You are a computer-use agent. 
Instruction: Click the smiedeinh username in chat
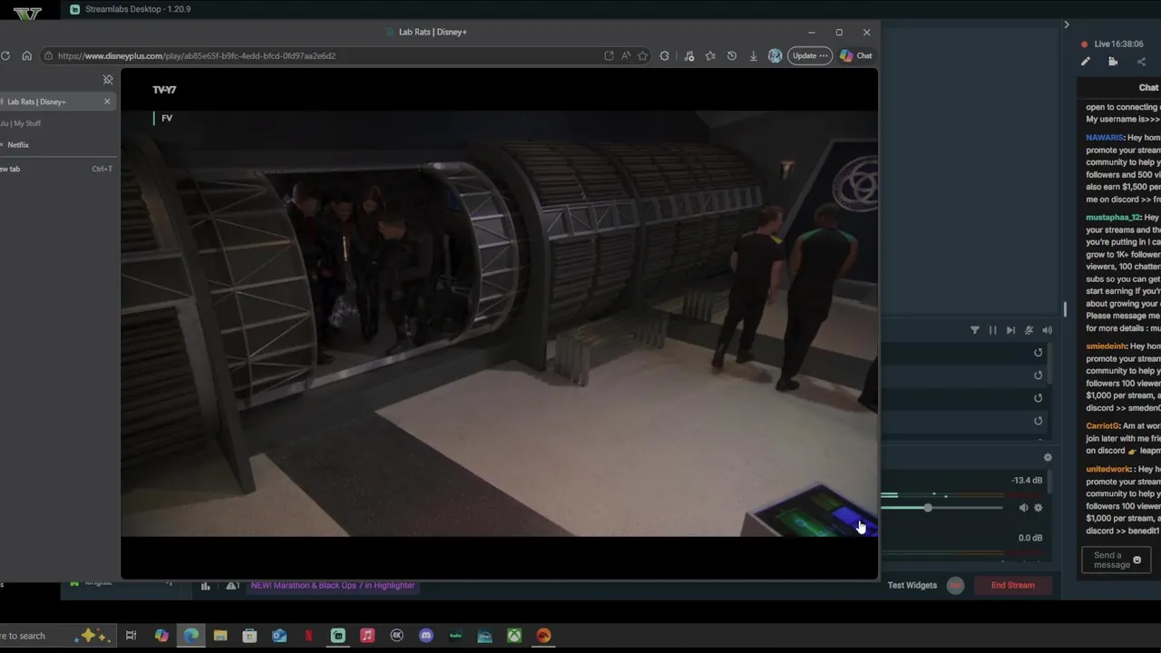pos(1105,346)
